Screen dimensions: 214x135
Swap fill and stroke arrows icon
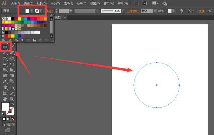(x=13, y=104)
